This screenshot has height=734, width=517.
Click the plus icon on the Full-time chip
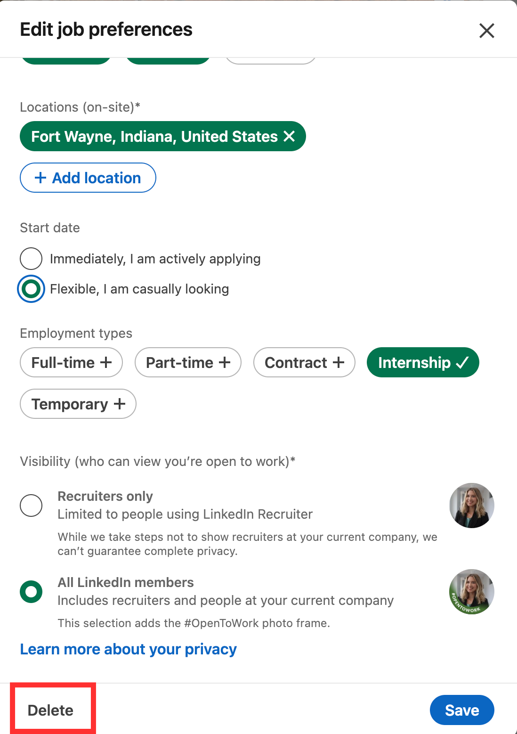pyautogui.click(x=107, y=362)
